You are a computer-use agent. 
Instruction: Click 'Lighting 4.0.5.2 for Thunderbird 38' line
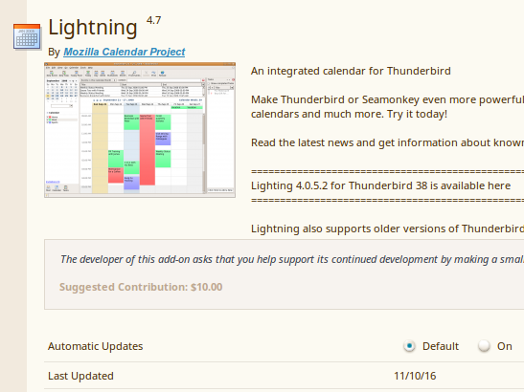tap(380, 185)
